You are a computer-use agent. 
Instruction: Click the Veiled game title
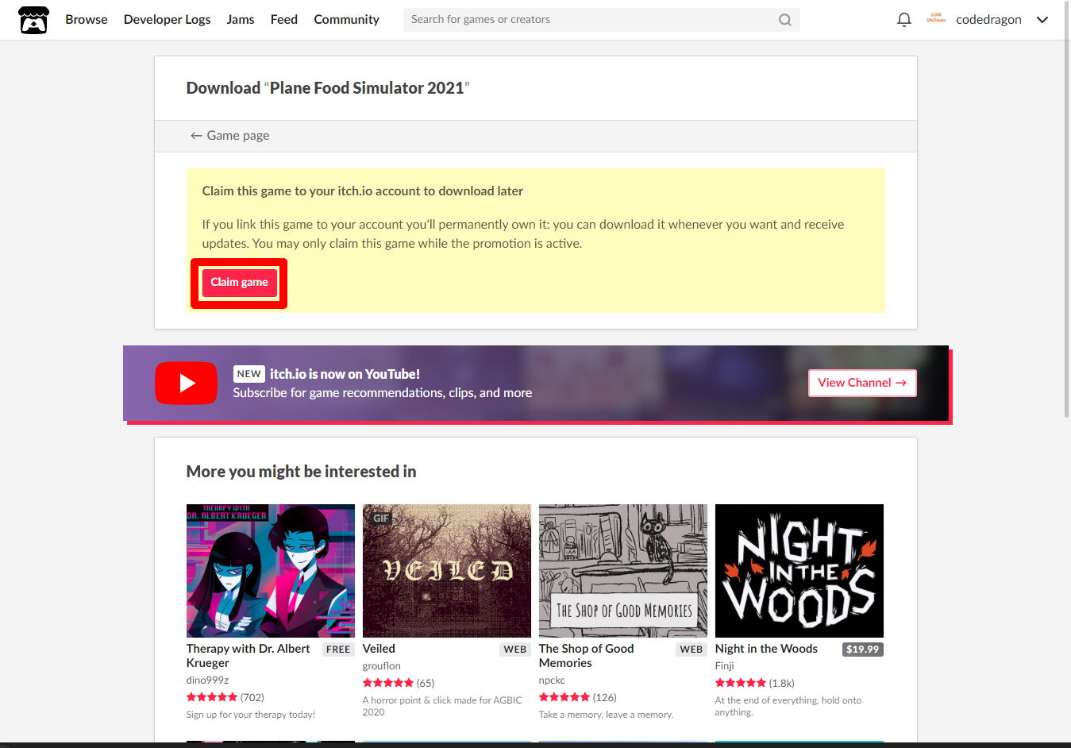pos(379,649)
